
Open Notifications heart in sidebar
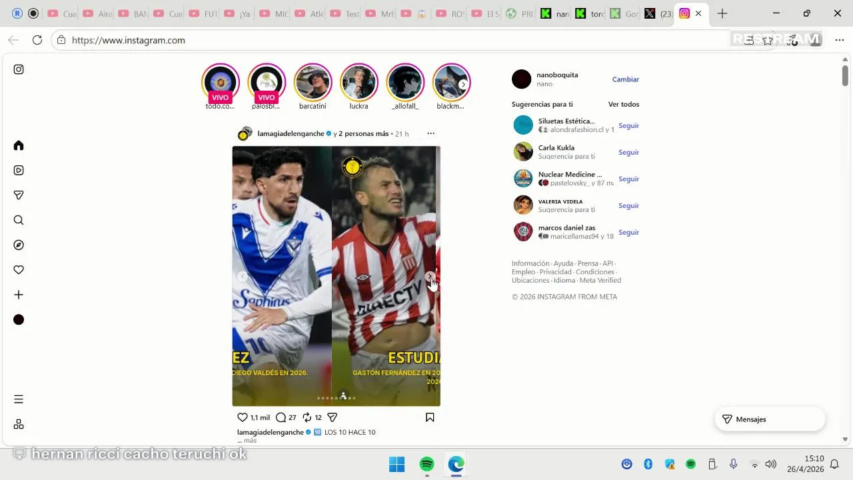19,270
